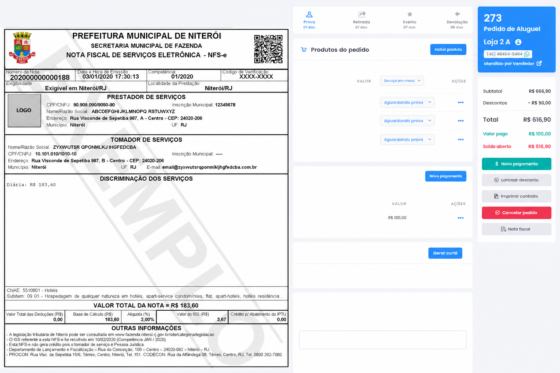Click the Produtos do pedido heading

click(x=340, y=50)
